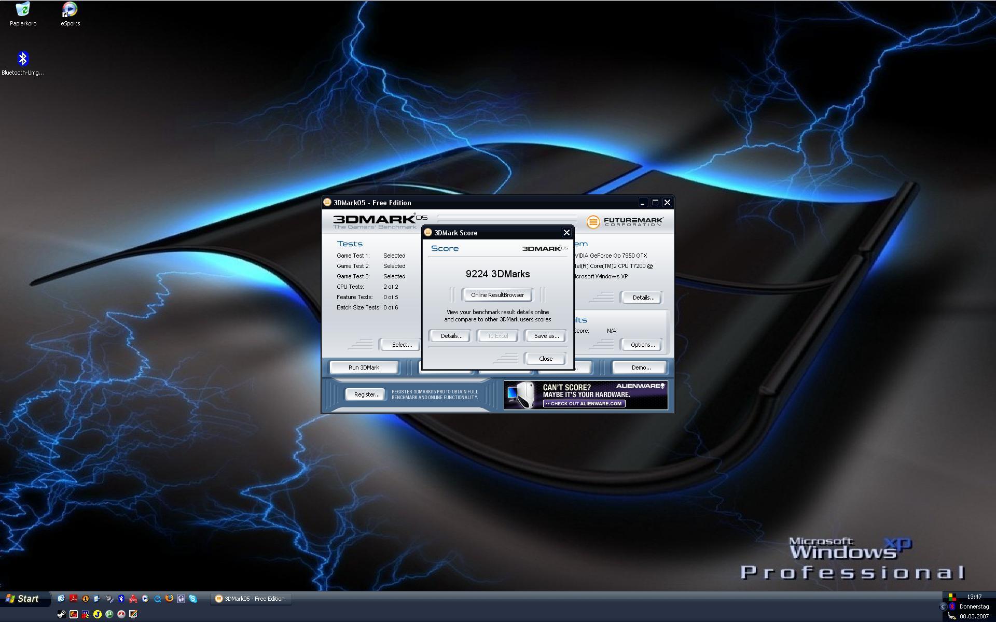The width and height of the screenshot is (996, 622).
Task: Click the speaker icon in quick launch
Action: pyautogui.click(x=109, y=599)
